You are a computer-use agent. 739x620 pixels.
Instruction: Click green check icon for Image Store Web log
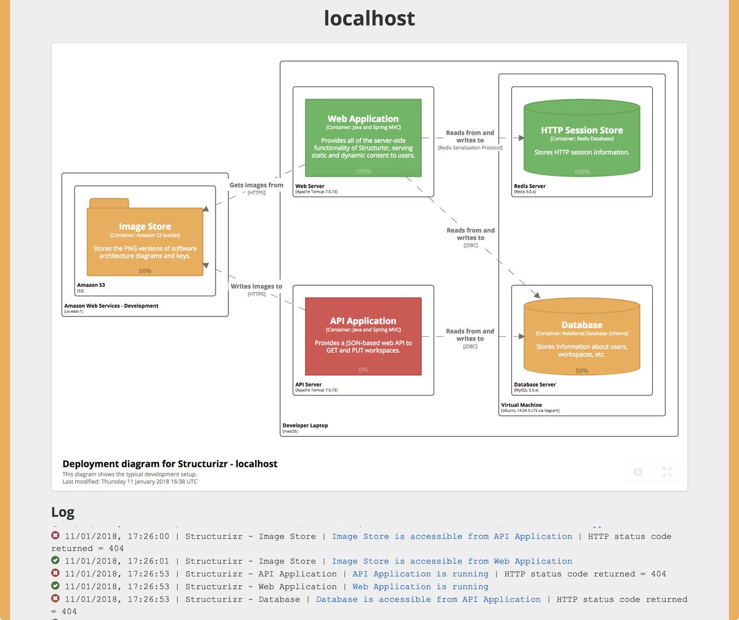click(x=55, y=560)
